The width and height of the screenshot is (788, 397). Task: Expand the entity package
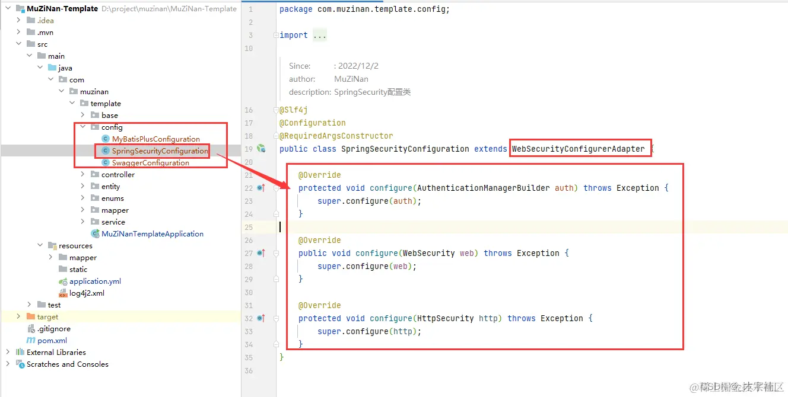(x=83, y=187)
